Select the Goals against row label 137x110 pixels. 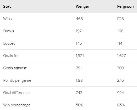pos(15,68)
